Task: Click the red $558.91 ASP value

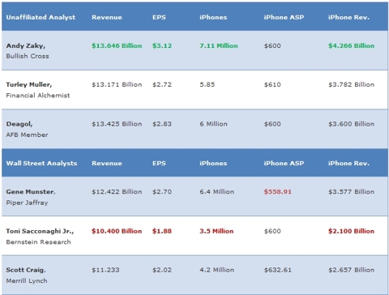Action: (x=278, y=191)
